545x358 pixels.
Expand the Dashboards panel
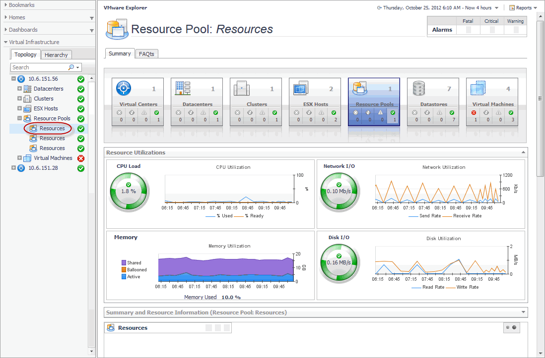(91, 30)
